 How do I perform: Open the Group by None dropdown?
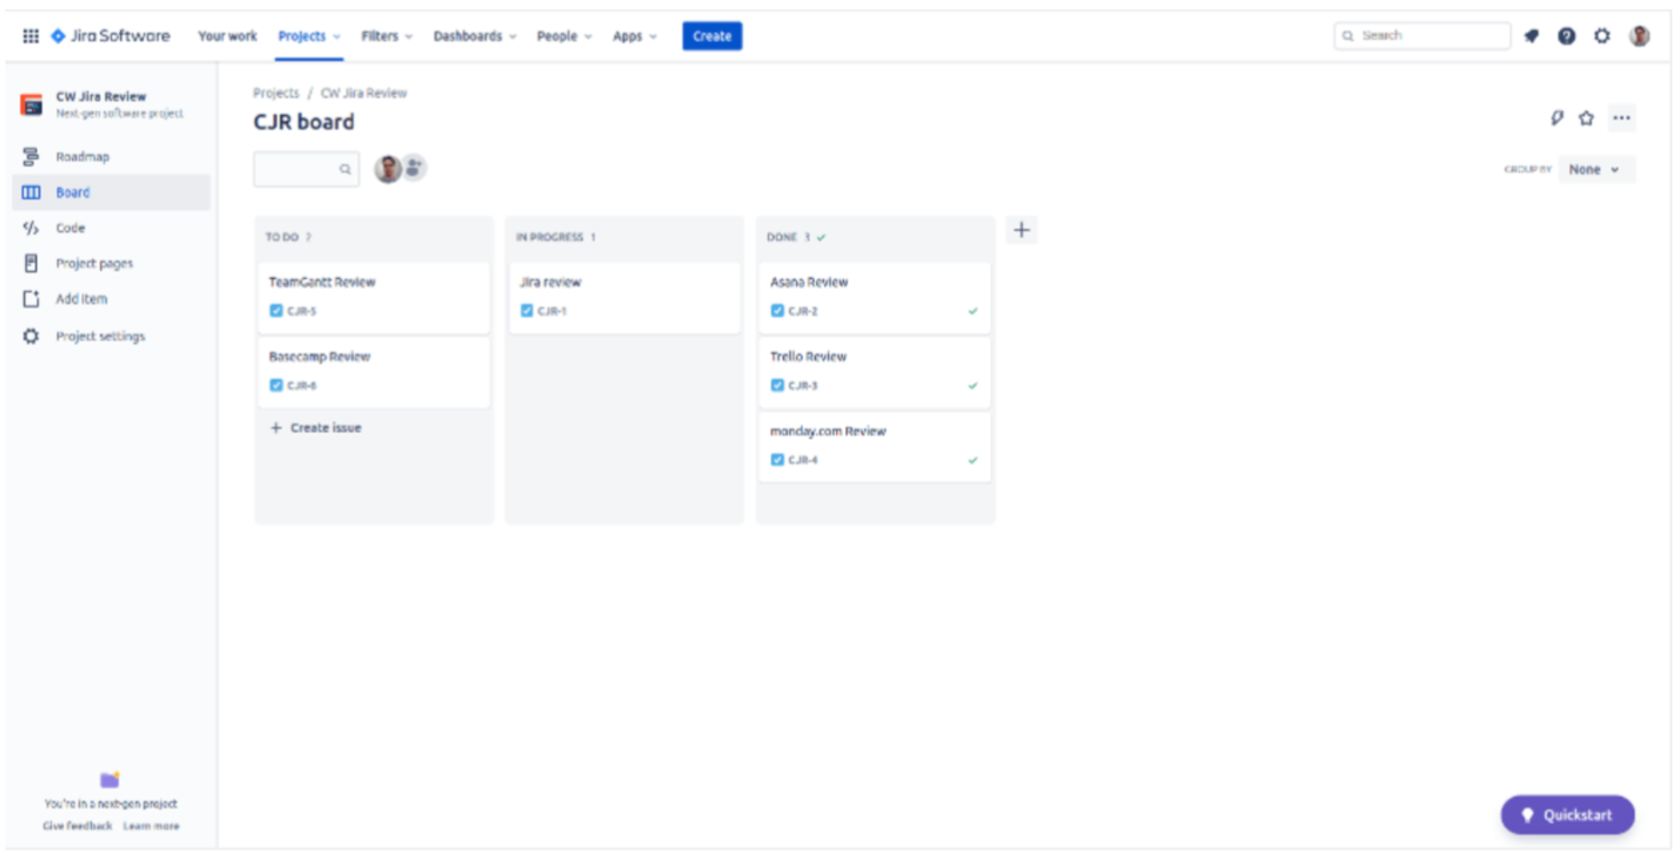click(1595, 169)
